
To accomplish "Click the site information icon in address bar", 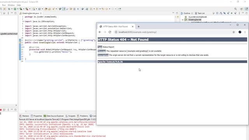I will click(x=116, y=32).
